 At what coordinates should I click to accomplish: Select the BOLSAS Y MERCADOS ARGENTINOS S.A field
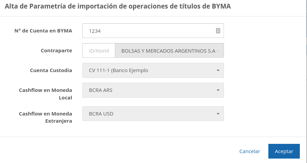[169, 51]
